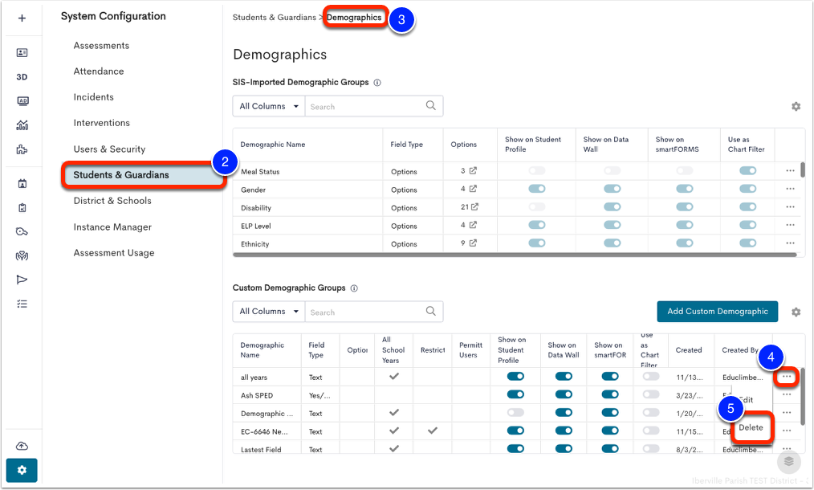814x490 pixels.
Task: Toggle Demographic row Show on Student Profile
Action: (x=515, y=413)
